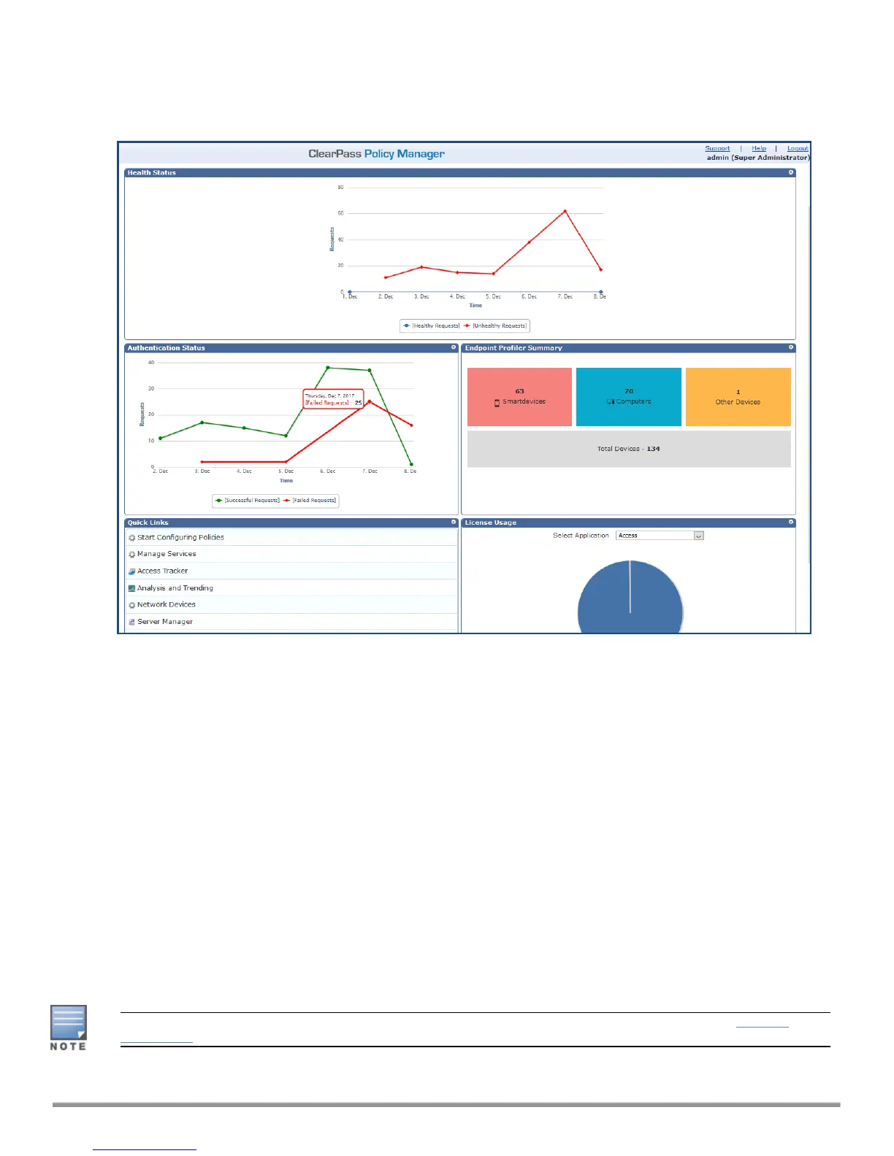
Task: Click the License Usage pie chart
Action: click(x=630, y=597)
